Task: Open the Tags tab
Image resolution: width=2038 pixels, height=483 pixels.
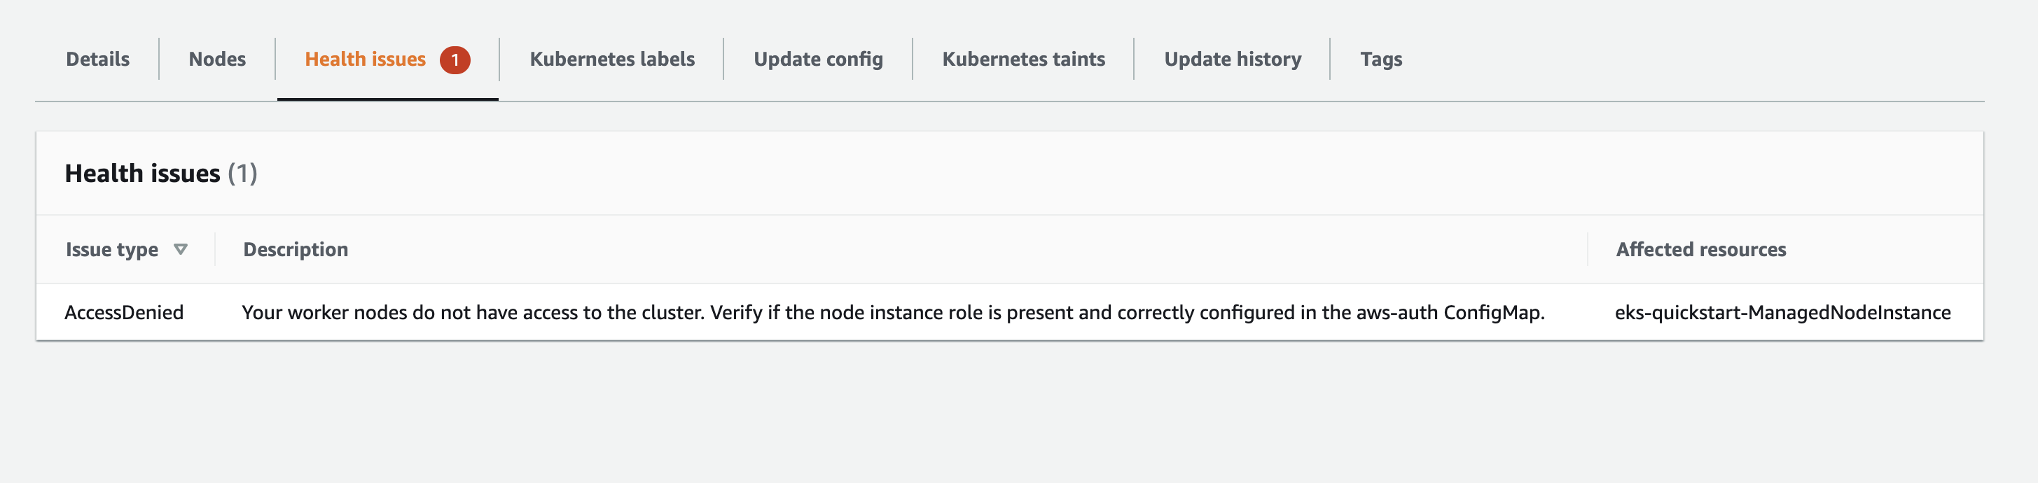Action: tap(1380, 59)
